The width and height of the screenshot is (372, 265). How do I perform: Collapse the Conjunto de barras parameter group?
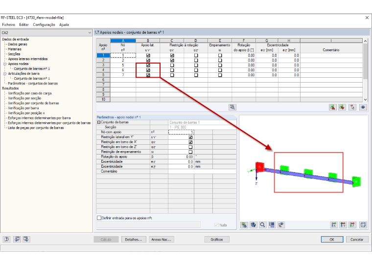click(99, 122)
